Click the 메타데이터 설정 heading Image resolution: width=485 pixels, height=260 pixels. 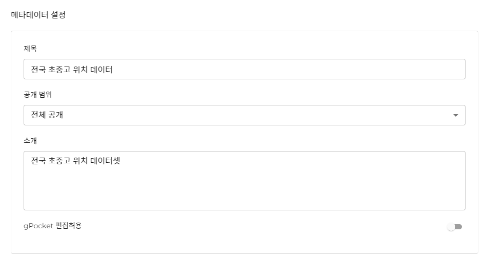(38, 15)
